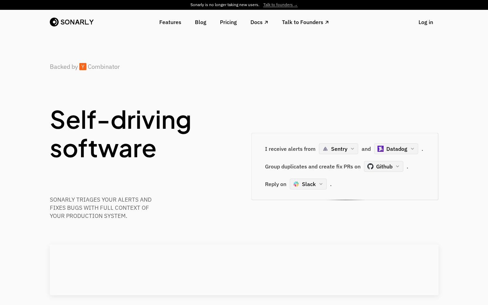Click the 'Backed by' text

[x=64, y=67]
